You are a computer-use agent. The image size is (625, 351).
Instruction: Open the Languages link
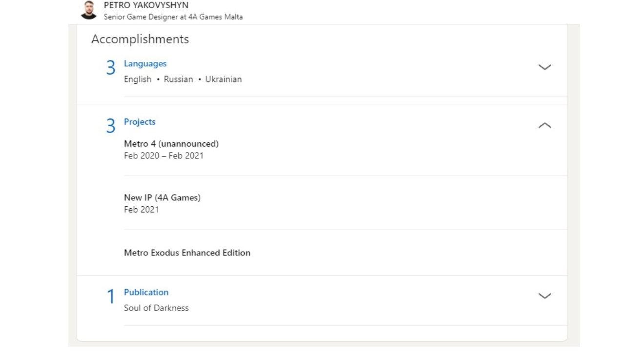click(145, 64)
